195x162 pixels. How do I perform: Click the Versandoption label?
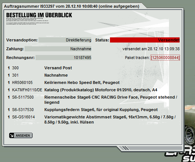tap(22, 40)
